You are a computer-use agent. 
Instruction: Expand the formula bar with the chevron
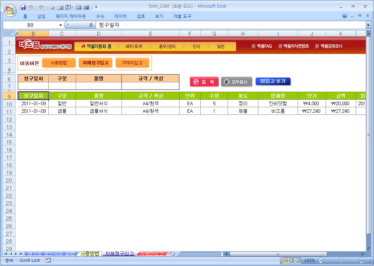[x=368, y=25]
